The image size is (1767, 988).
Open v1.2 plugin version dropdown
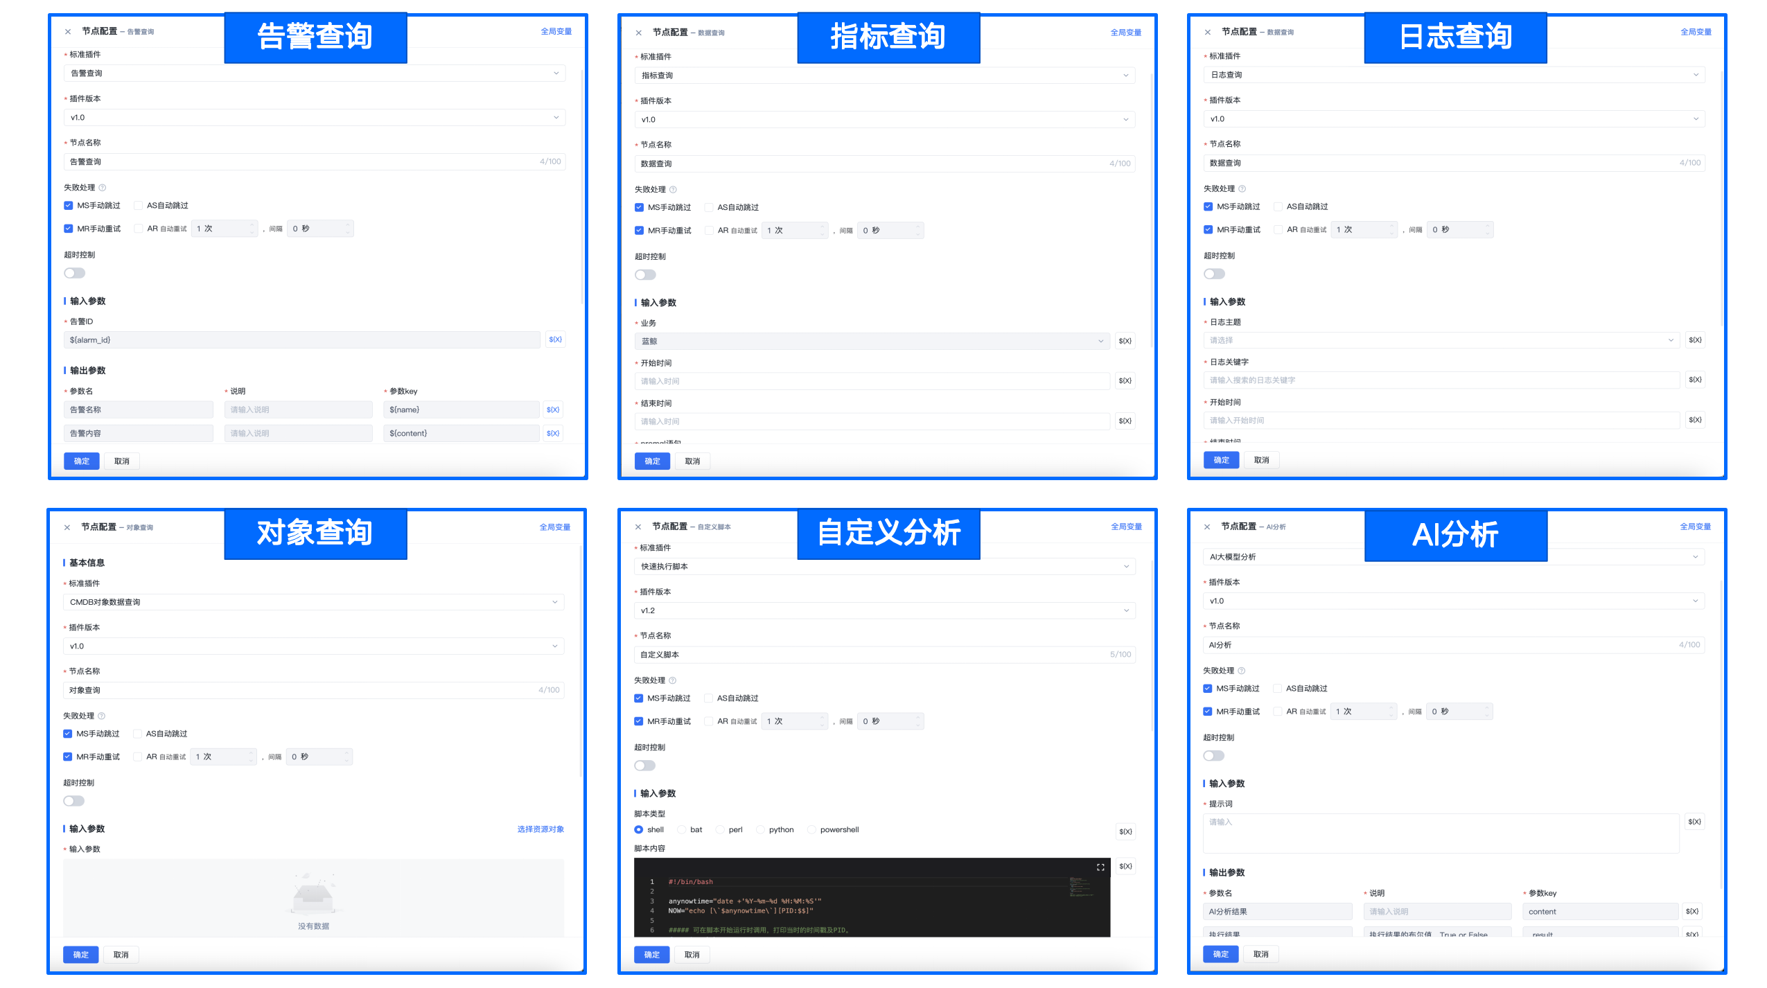tap(884, 610)
